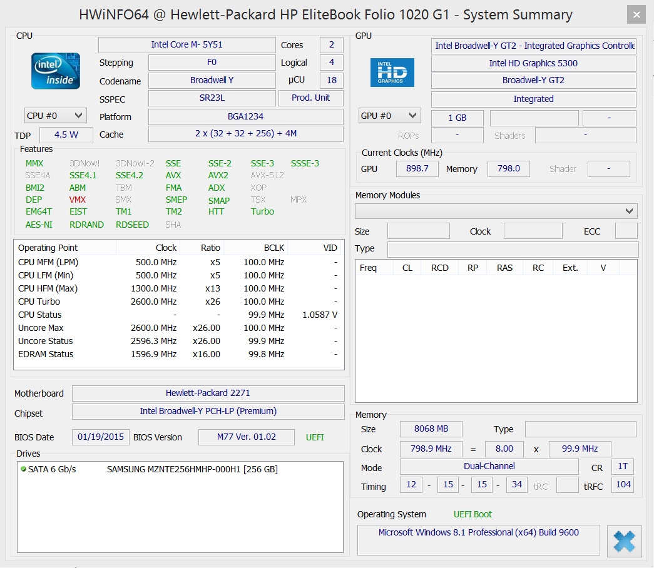Click the CR value "1T"
The width and height of the screenshot is (654, 568).
click(x=623, y=466)
